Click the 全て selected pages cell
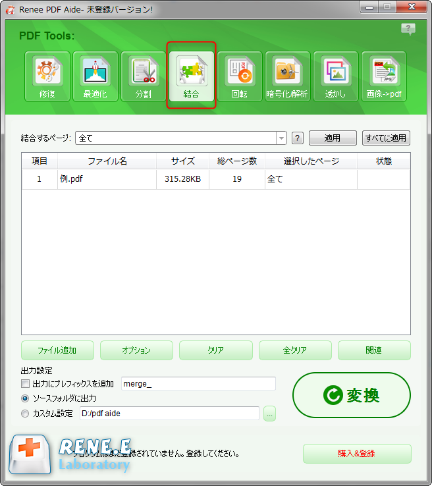 311,179
